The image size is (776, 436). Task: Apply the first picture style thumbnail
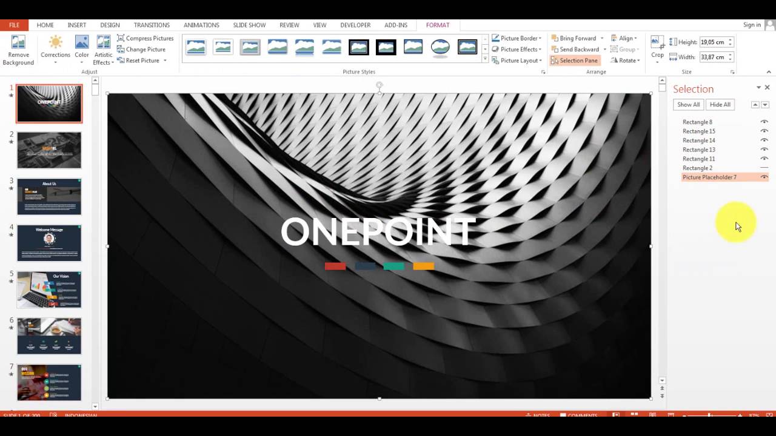click(196, 47)
